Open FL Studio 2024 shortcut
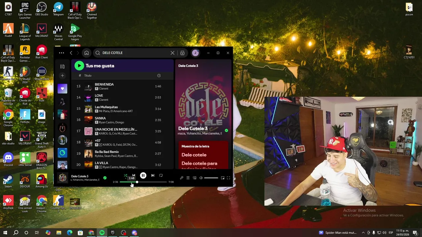422x237 pixels. click(25, 75)
